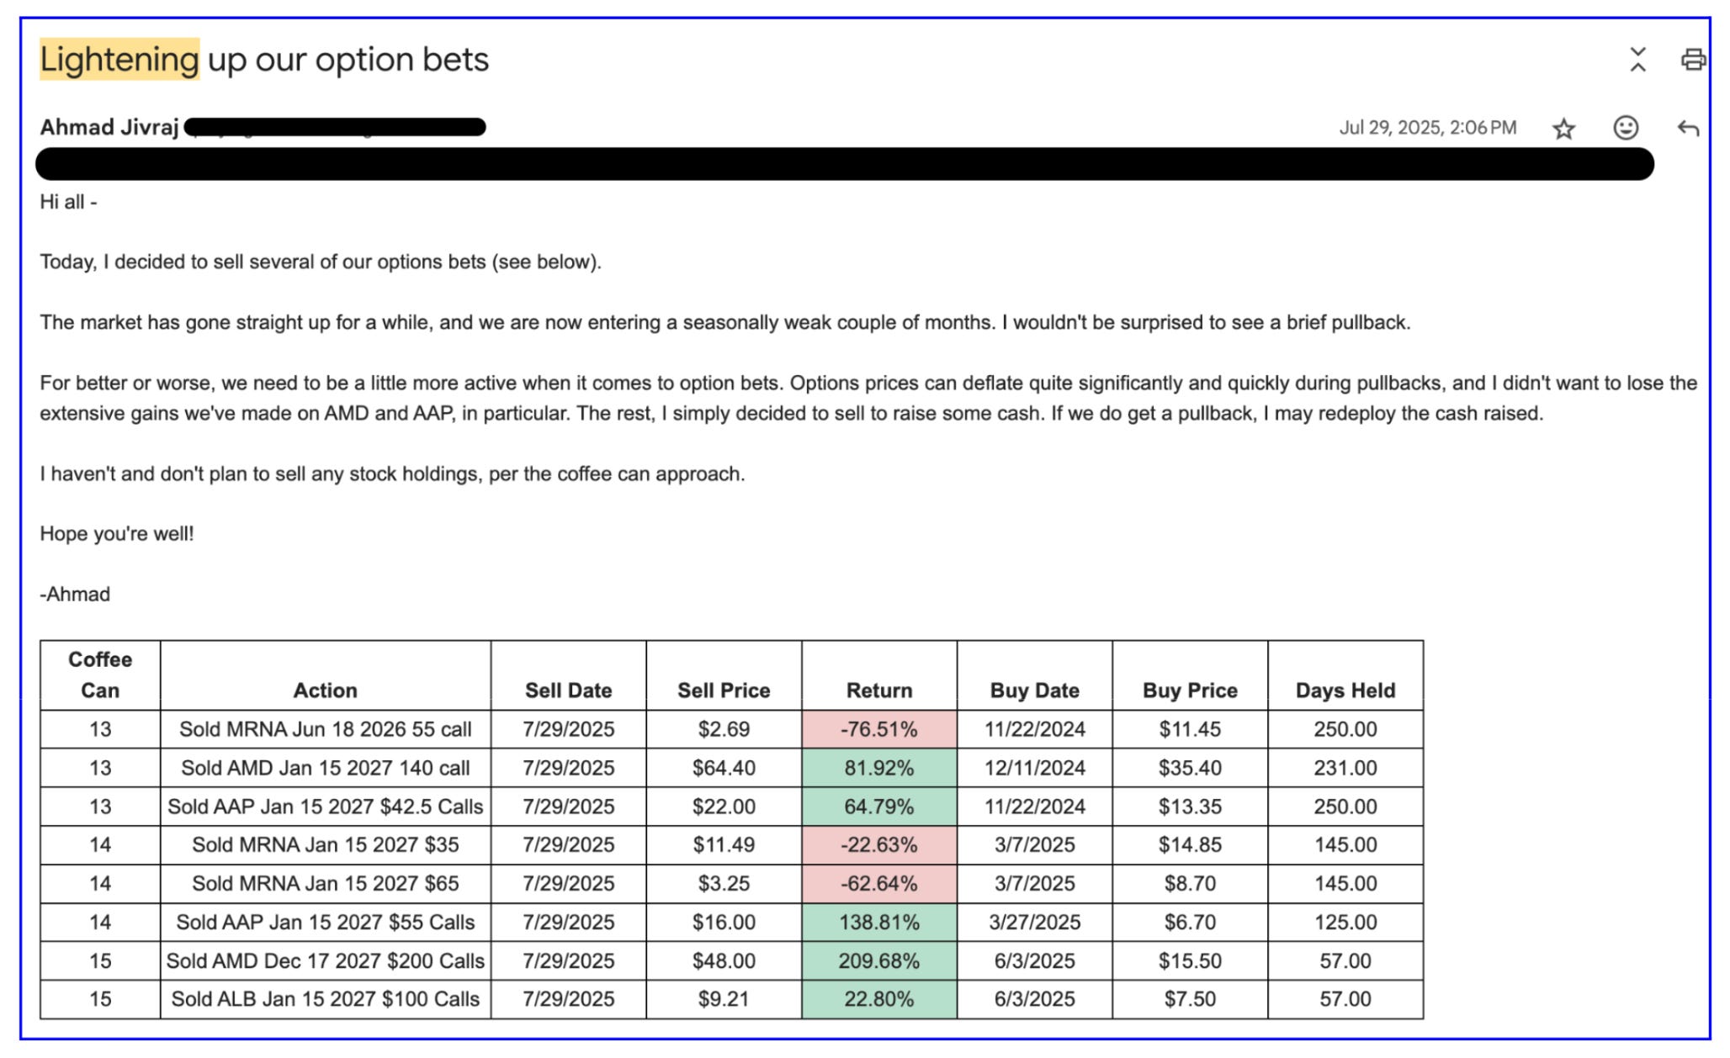Click the Sold AMD Jan 15 2027 140 call cell
Screen dimensions: 1730x1058
(325, 768)
